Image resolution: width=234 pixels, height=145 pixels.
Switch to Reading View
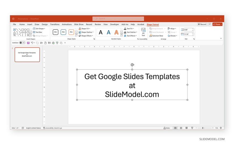(x=187, y=128)
